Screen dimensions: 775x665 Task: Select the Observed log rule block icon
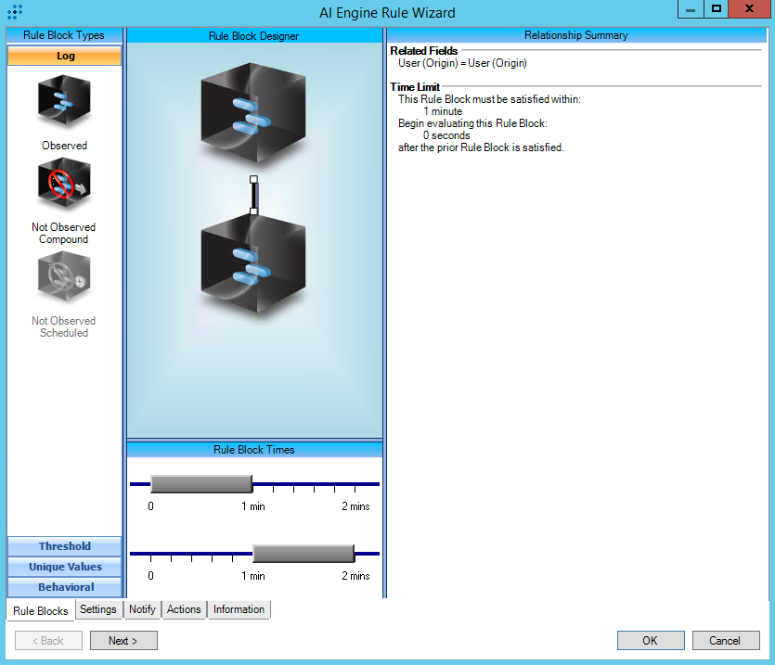64,101
